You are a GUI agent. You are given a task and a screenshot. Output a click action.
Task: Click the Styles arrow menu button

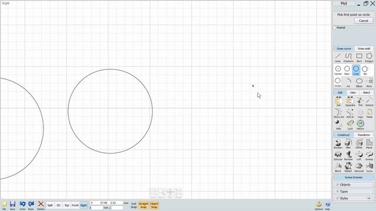click(369, 198)
